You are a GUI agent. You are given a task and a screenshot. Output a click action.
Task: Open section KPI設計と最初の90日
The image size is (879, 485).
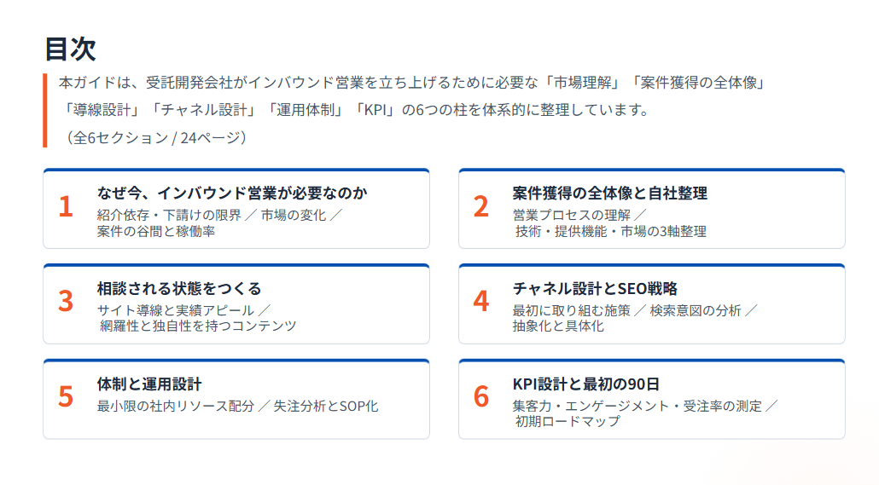pos(586,384)
